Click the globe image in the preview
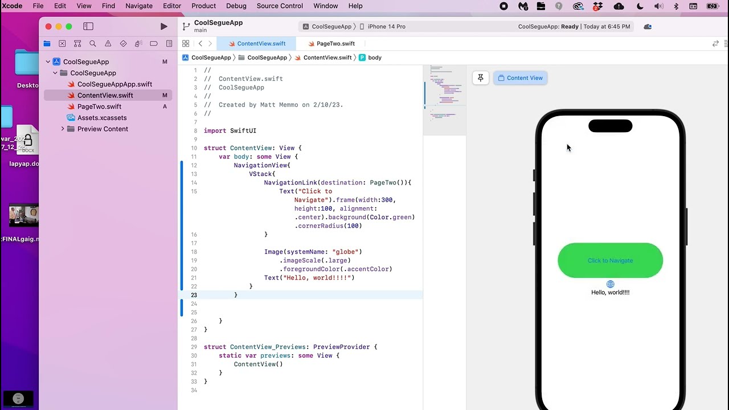The width and height of the screenshot is (729, 410). pos(610,284)
